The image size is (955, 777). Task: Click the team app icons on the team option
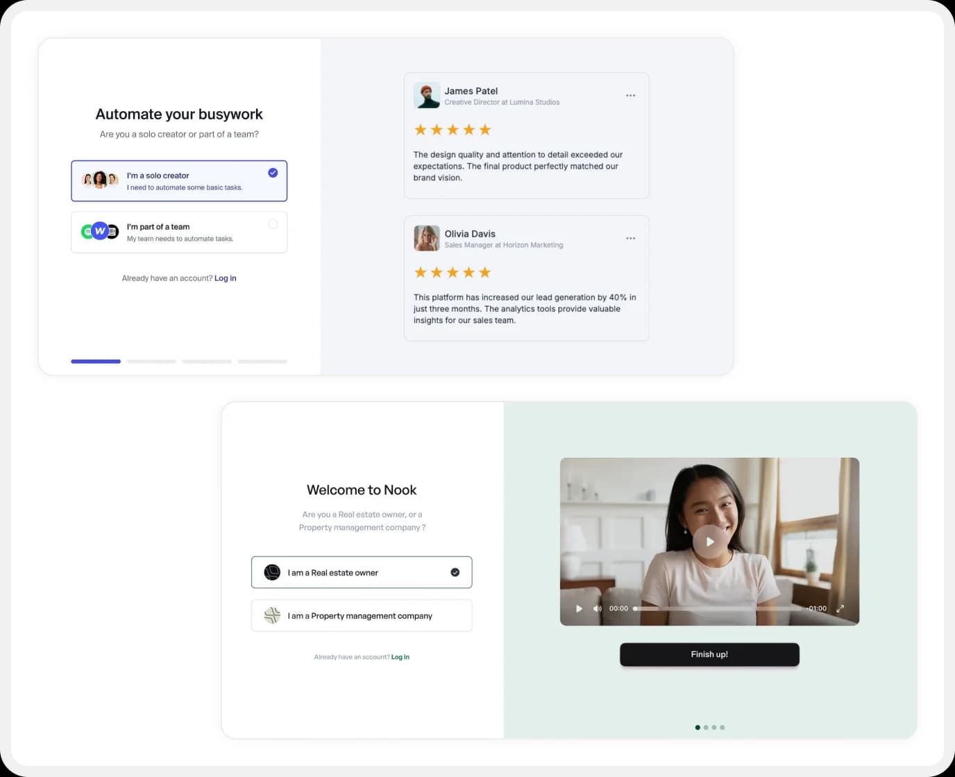[x=99, y=230]
